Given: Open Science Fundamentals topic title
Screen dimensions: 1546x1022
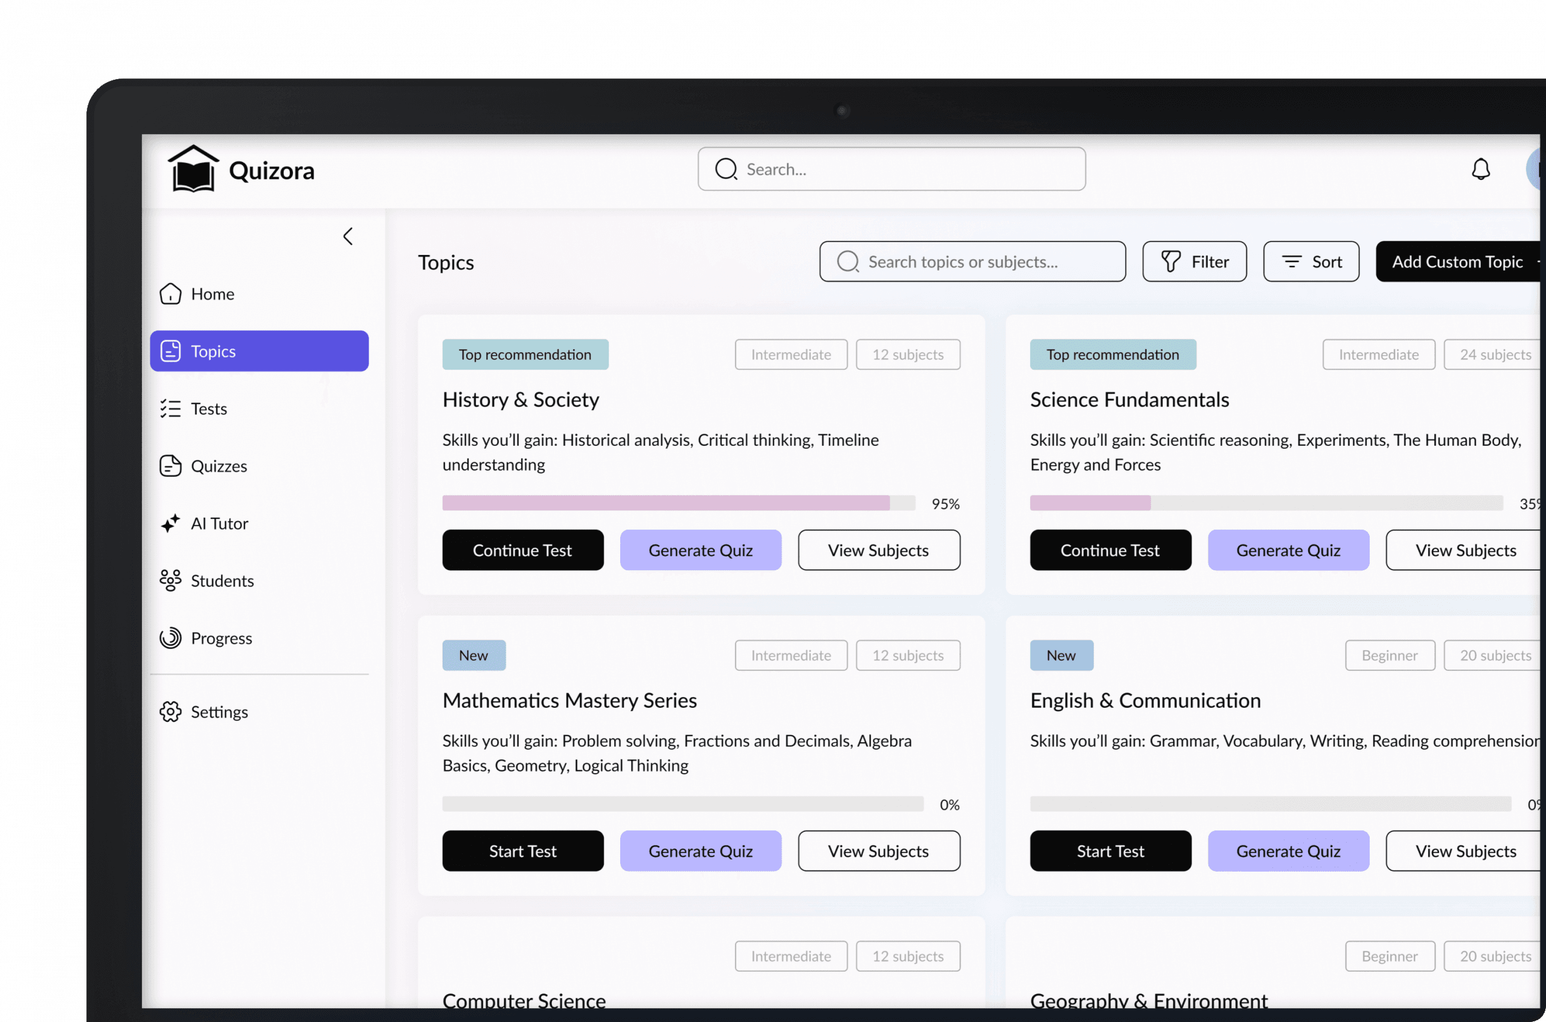Looking at the screenshot, I should click(1129, 399).
